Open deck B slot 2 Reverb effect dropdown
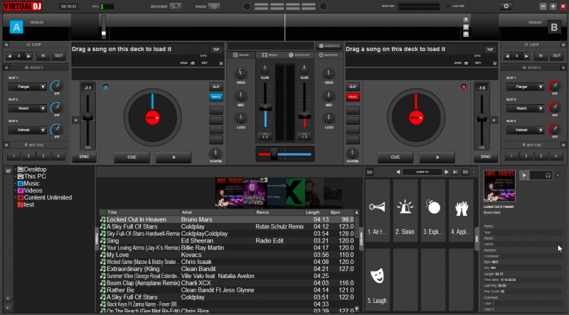Image resolution: width=569 pixels, height=315 pixels. (x=525, y=109)
